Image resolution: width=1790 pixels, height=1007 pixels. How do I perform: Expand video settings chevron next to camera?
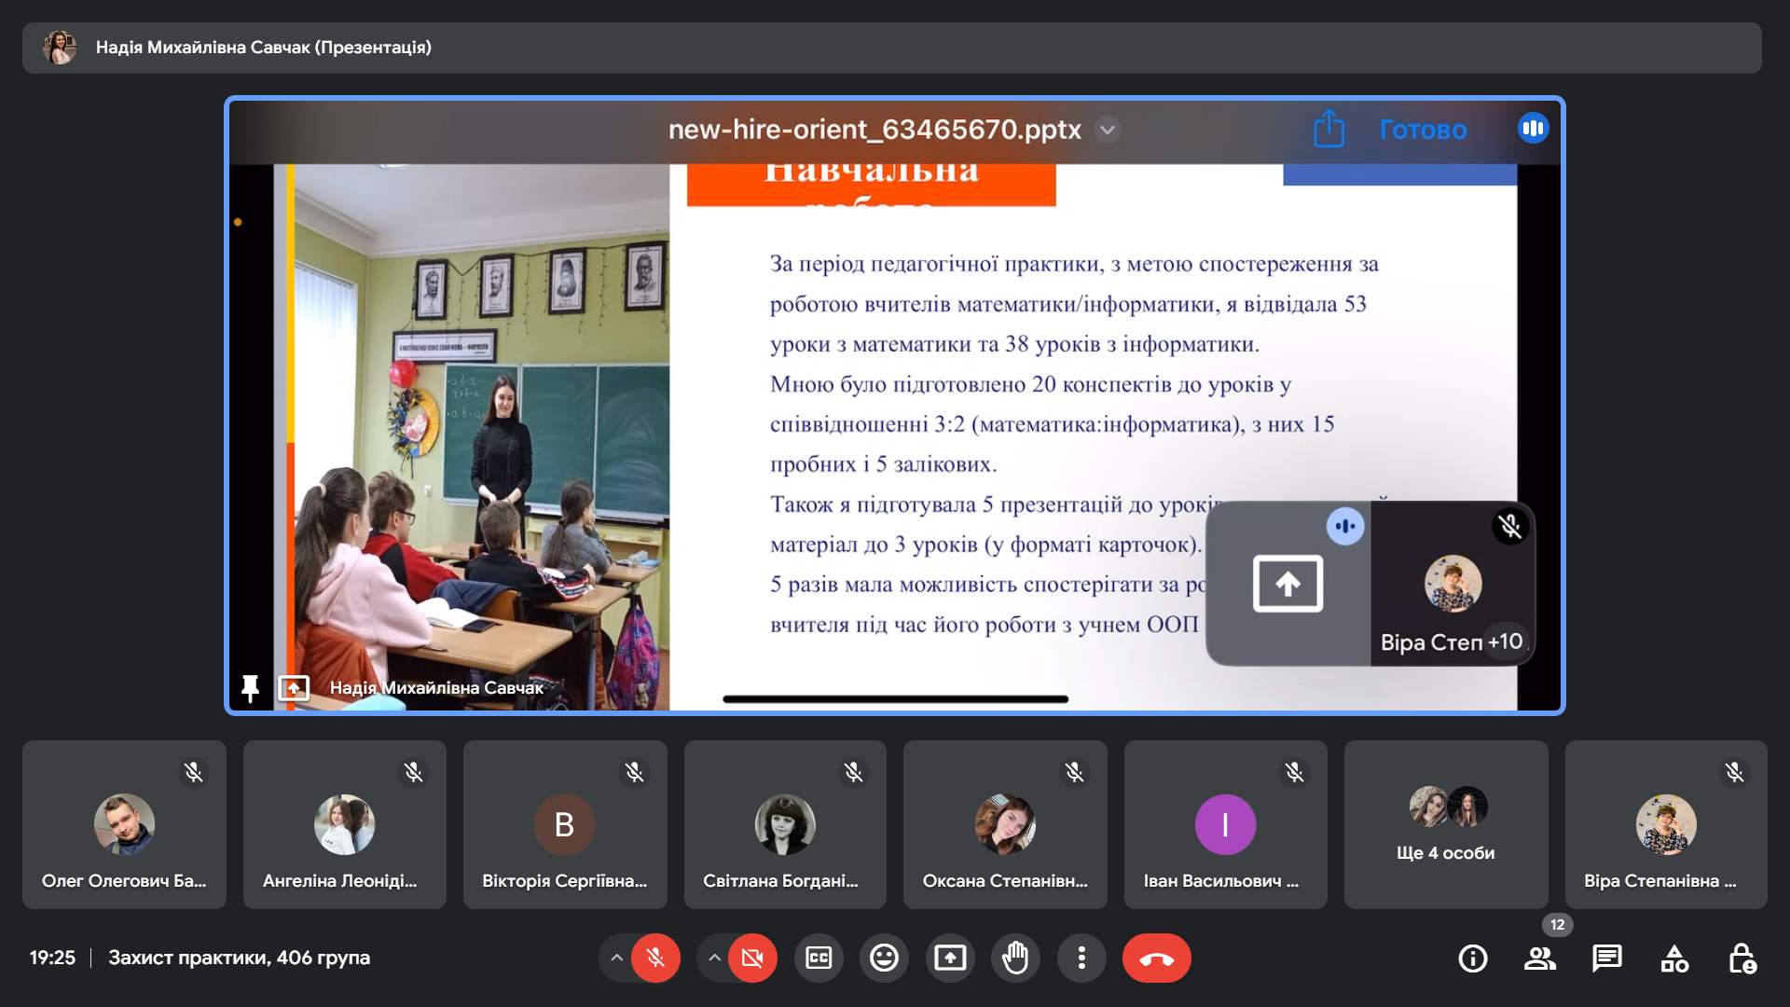click(714, 958)
